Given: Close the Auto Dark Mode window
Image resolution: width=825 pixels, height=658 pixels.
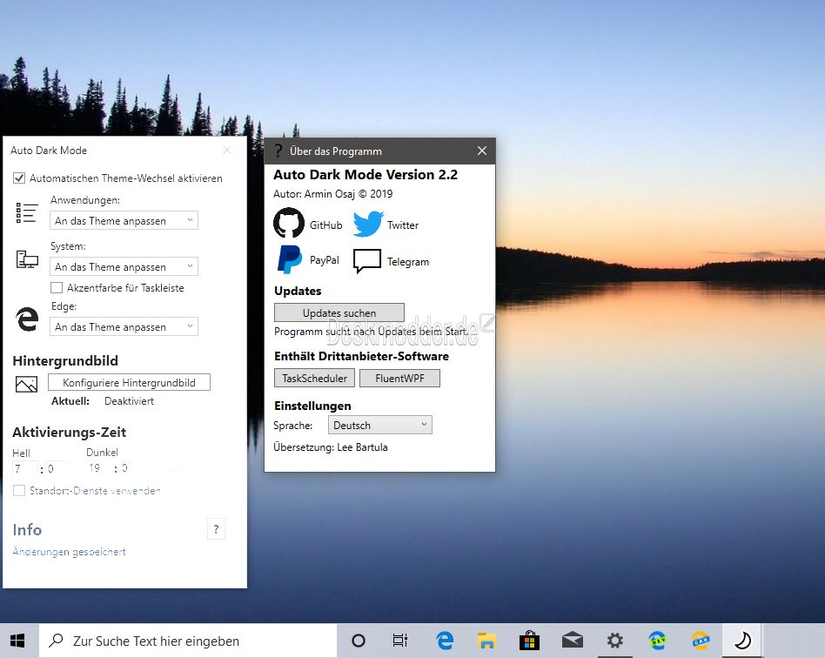Looking at the screenshot, I should pos(227,150).
